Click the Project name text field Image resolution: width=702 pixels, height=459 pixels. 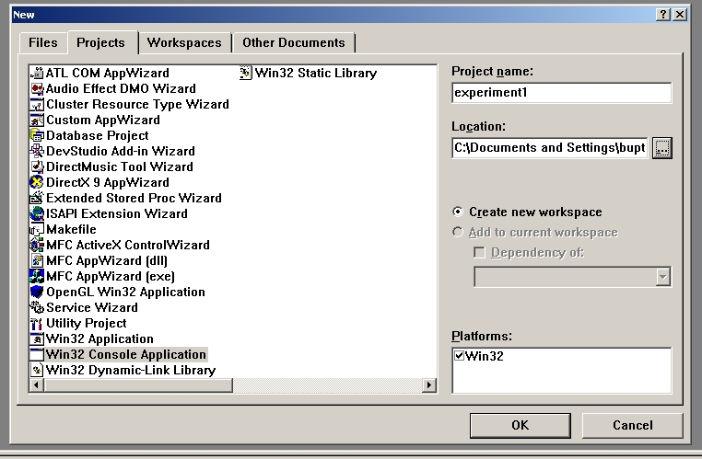pos(561,93)
